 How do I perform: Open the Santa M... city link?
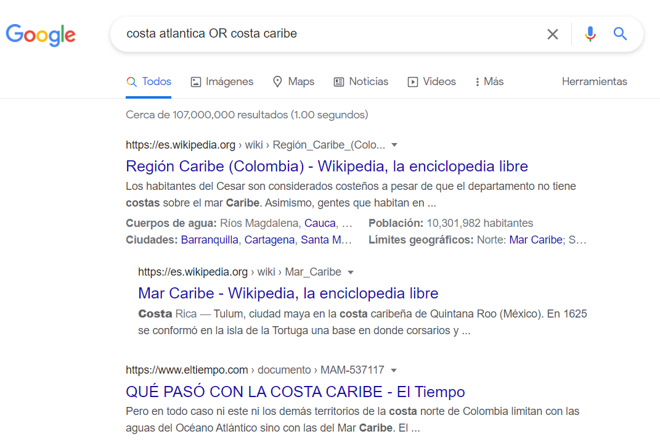click(326, 240)
